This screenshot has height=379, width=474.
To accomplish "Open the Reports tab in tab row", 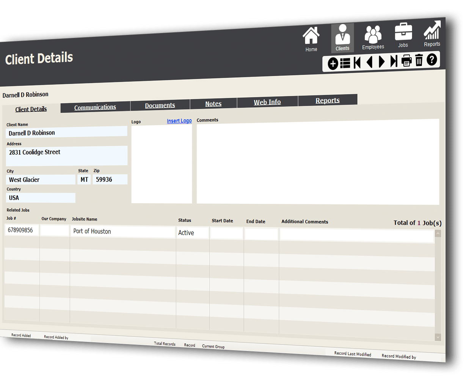I will click(328, 100).
